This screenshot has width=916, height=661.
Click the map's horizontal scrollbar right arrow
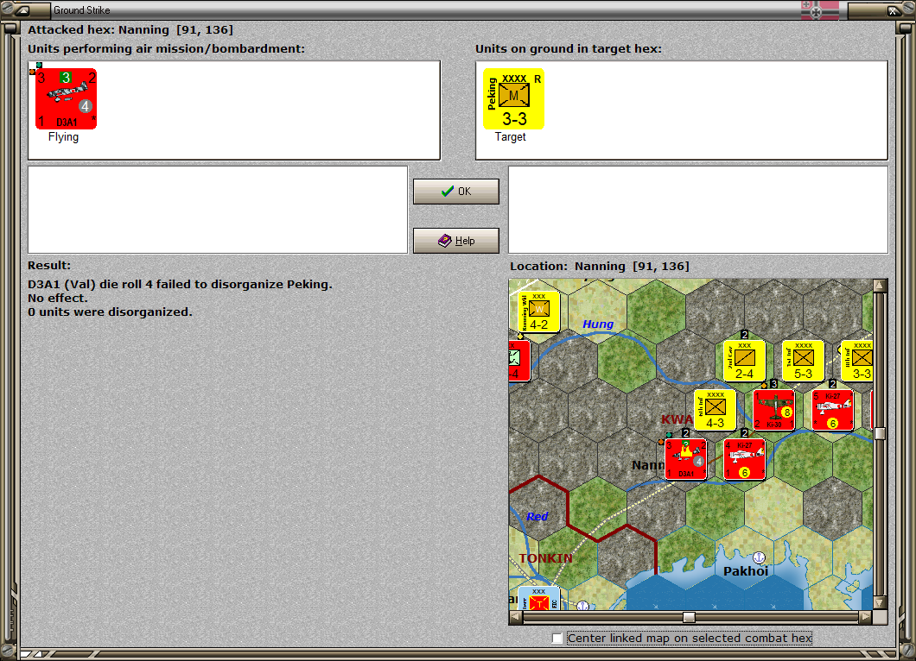click(866, 617)
